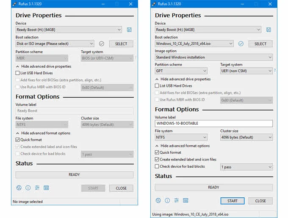Click Volume label field Ready Boost
288x218 pixels.
[x=75, y=111]
